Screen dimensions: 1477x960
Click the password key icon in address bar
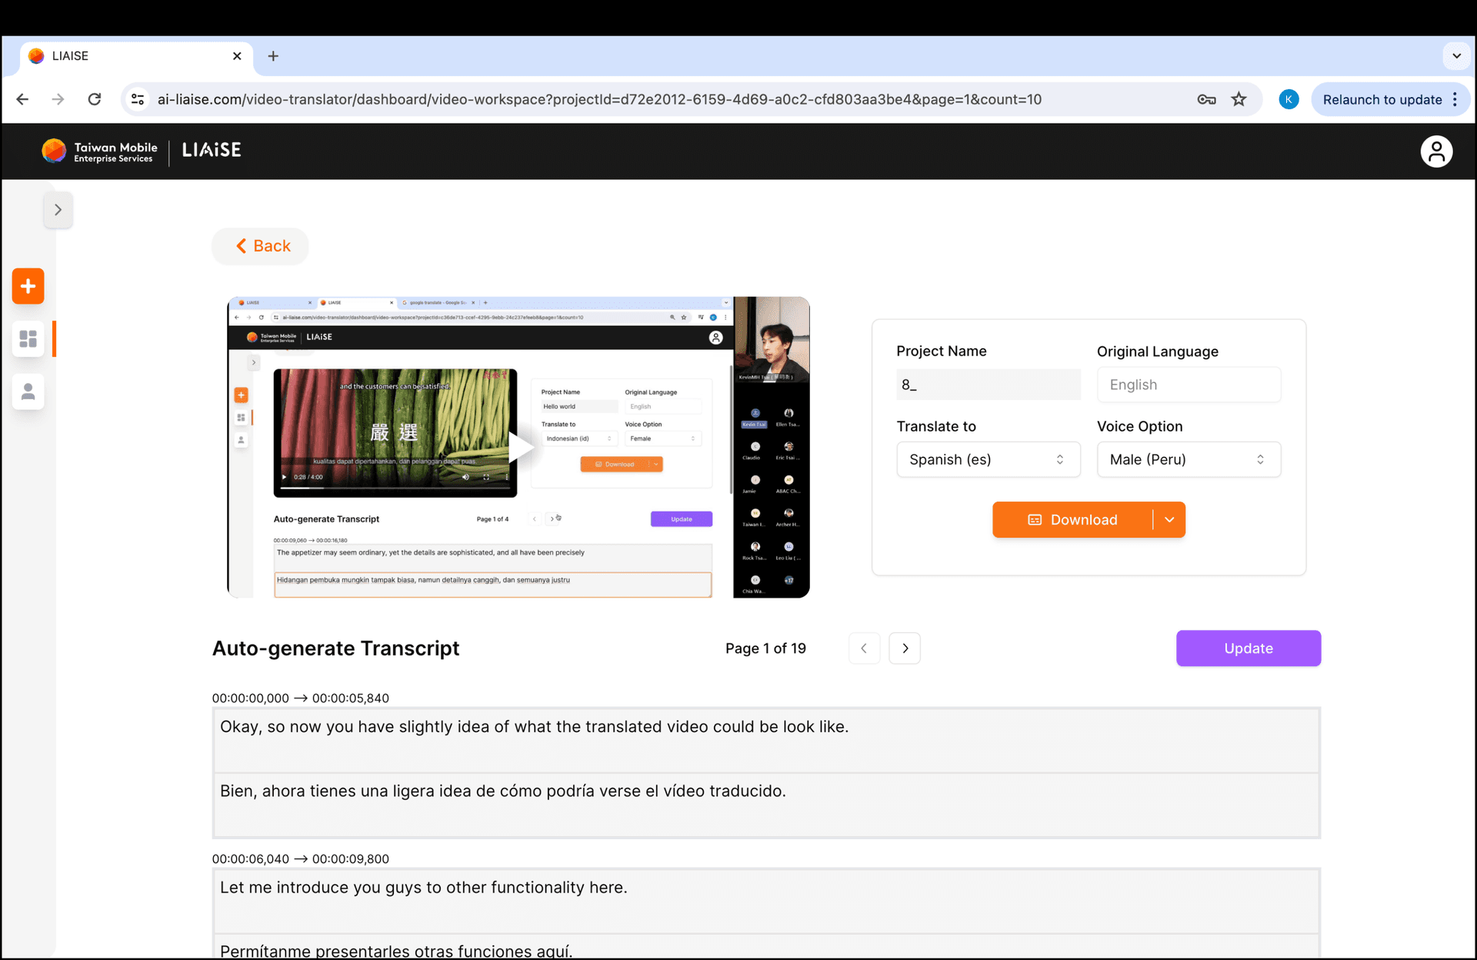click(1206, 99)
